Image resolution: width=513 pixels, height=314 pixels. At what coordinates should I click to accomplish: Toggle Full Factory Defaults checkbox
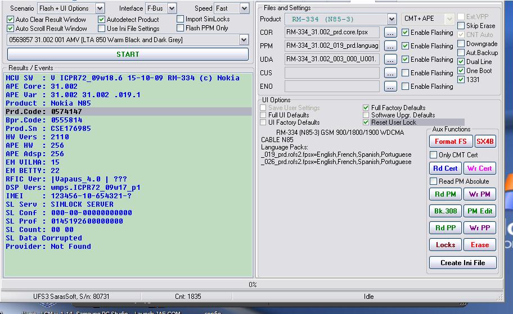(x=366, y=107)
